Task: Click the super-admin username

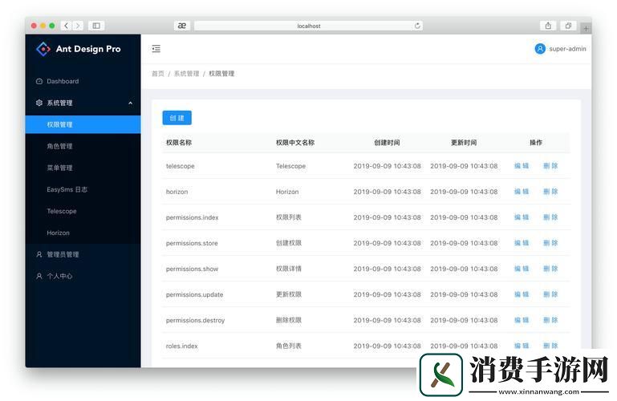Action: coord(567,49)
